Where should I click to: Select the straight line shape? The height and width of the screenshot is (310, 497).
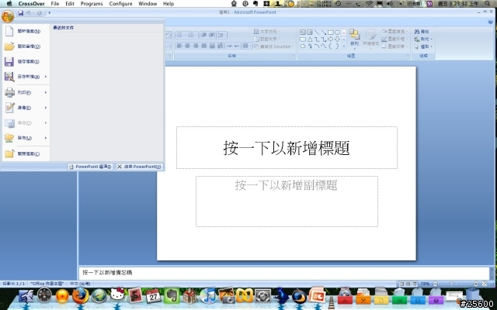click(x=317, y=33)
